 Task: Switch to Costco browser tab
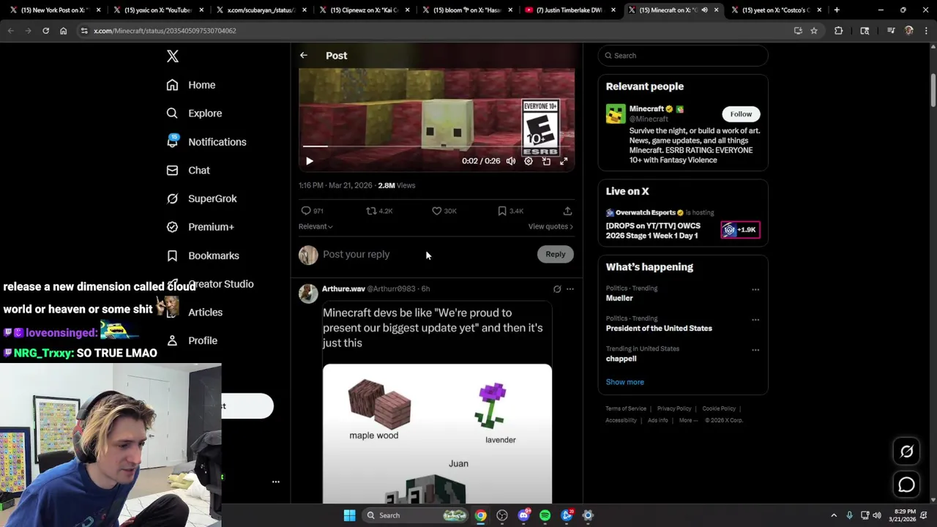(x=777, y=10)
